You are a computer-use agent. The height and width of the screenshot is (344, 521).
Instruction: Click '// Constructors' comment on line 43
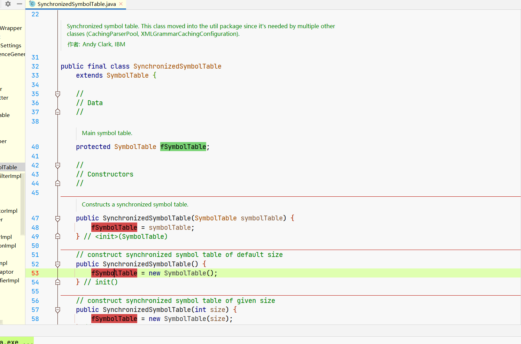105,174
